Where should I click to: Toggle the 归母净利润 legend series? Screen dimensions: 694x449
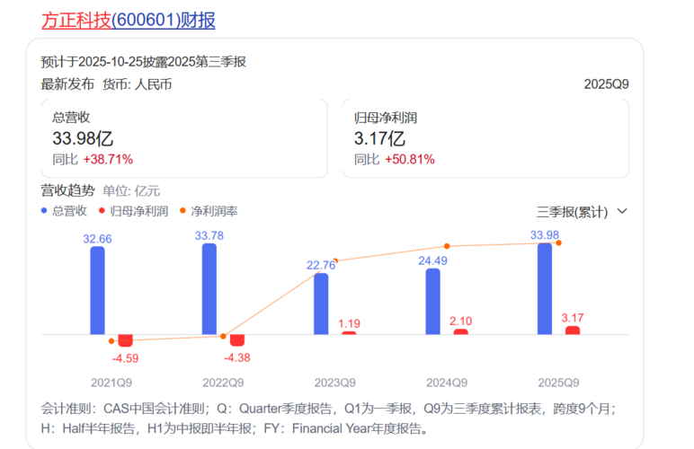point(134,211)
